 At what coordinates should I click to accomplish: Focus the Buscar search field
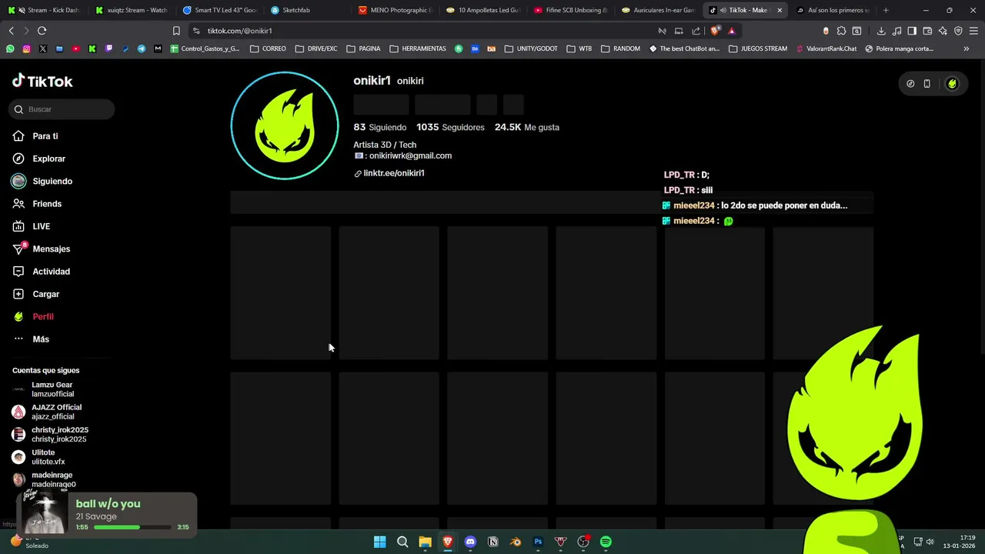point(62,109)
